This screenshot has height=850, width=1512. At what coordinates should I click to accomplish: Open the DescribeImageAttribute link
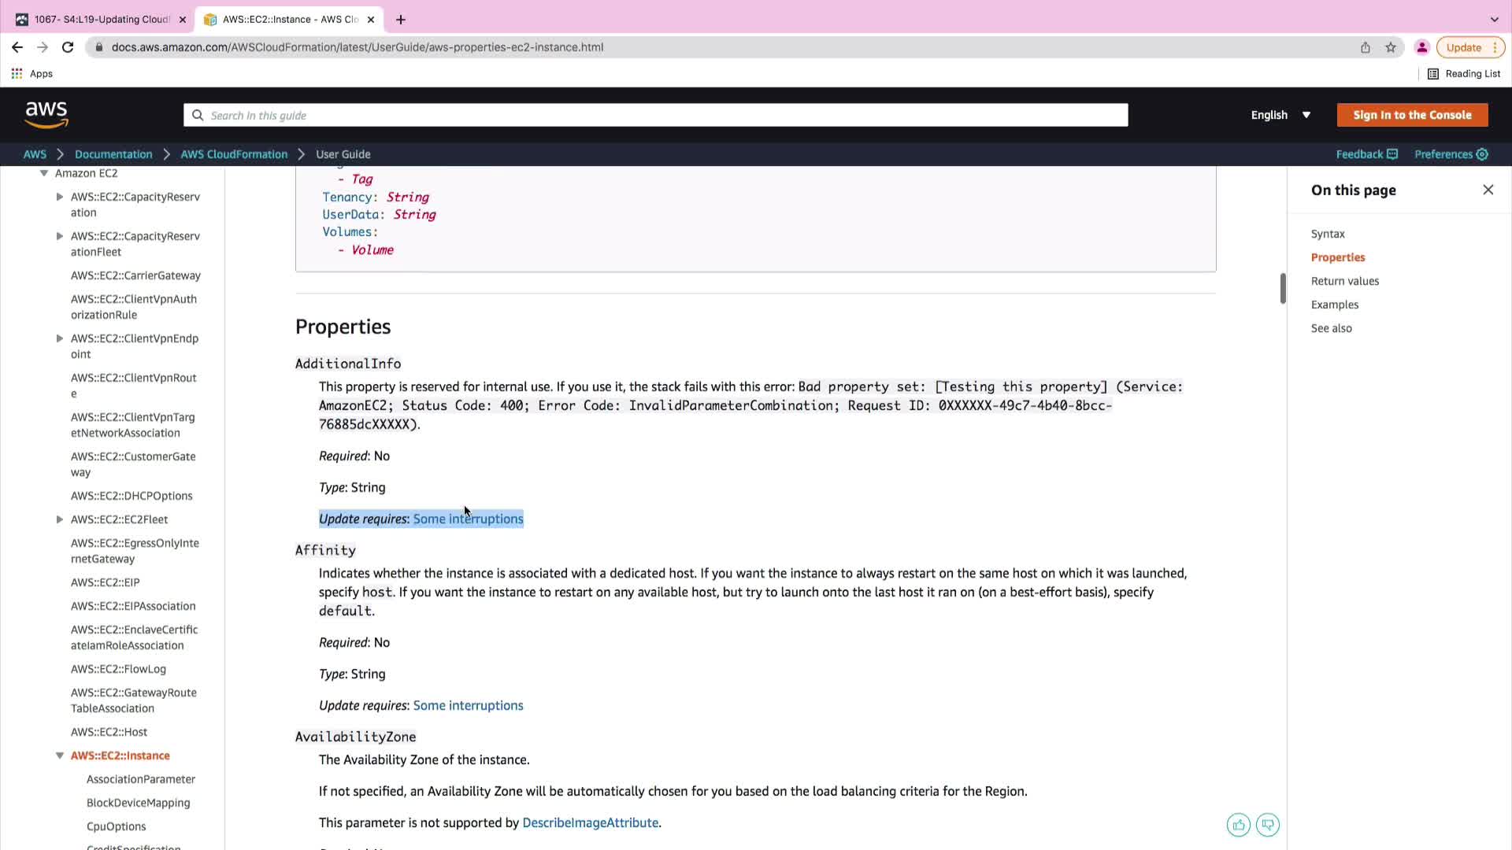pyautogui.click(x=590, y=822)
